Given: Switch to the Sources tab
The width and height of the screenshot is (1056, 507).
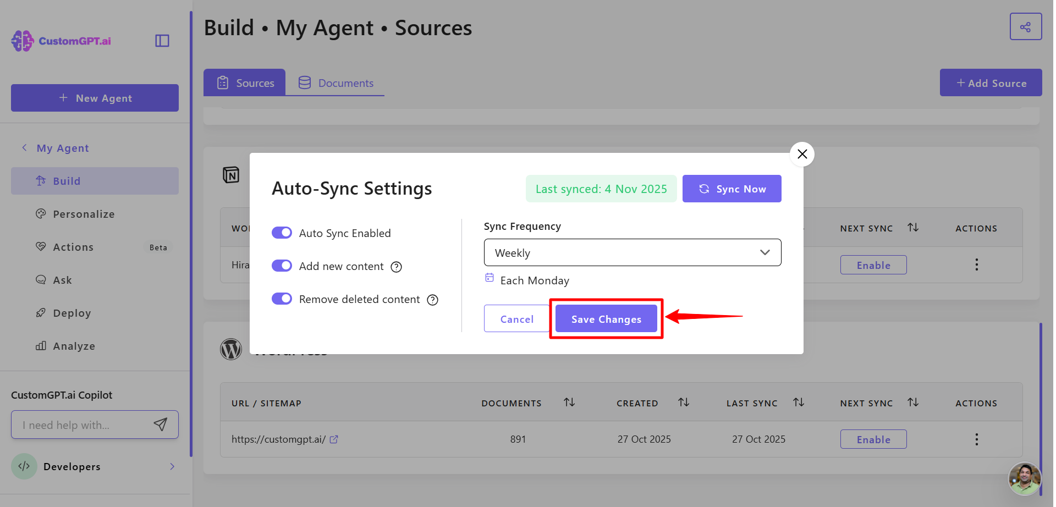Looking at the screenshot, I should click(245, 82).
